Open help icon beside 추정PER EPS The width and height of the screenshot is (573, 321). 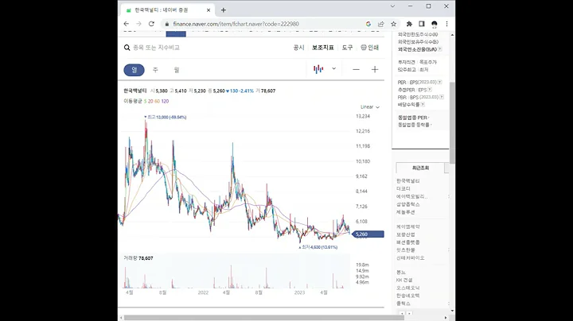click(x=430, y=89)
